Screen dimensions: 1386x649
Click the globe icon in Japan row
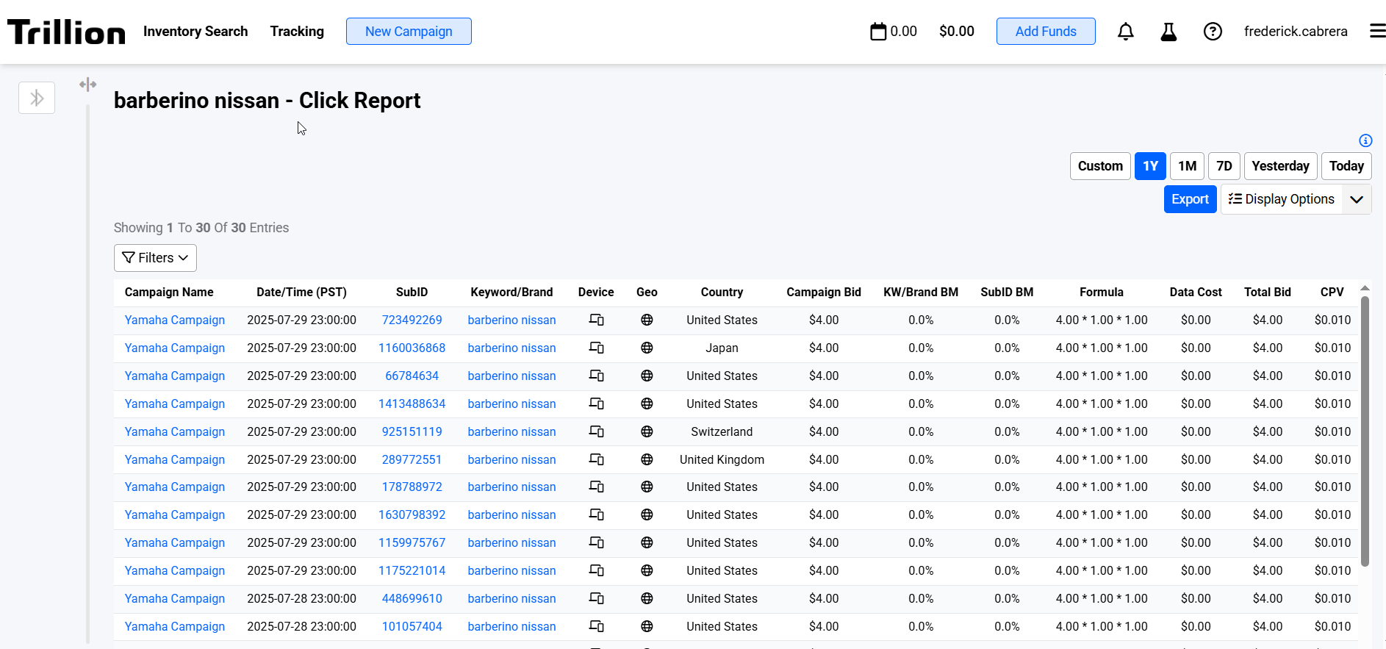[x=647, y=348]
